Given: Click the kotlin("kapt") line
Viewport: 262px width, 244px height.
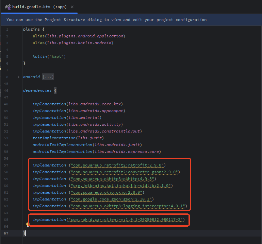Looking at the screenshot, I should click(x=49, y=56).
